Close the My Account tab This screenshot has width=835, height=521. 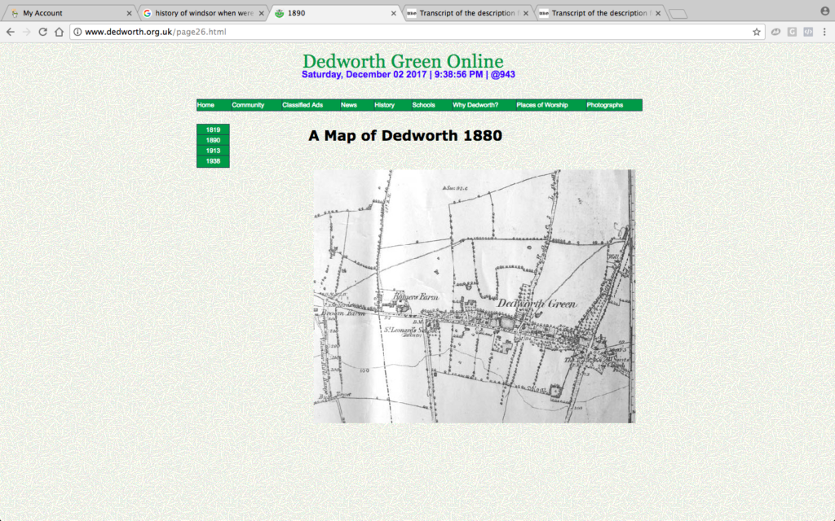129,13
